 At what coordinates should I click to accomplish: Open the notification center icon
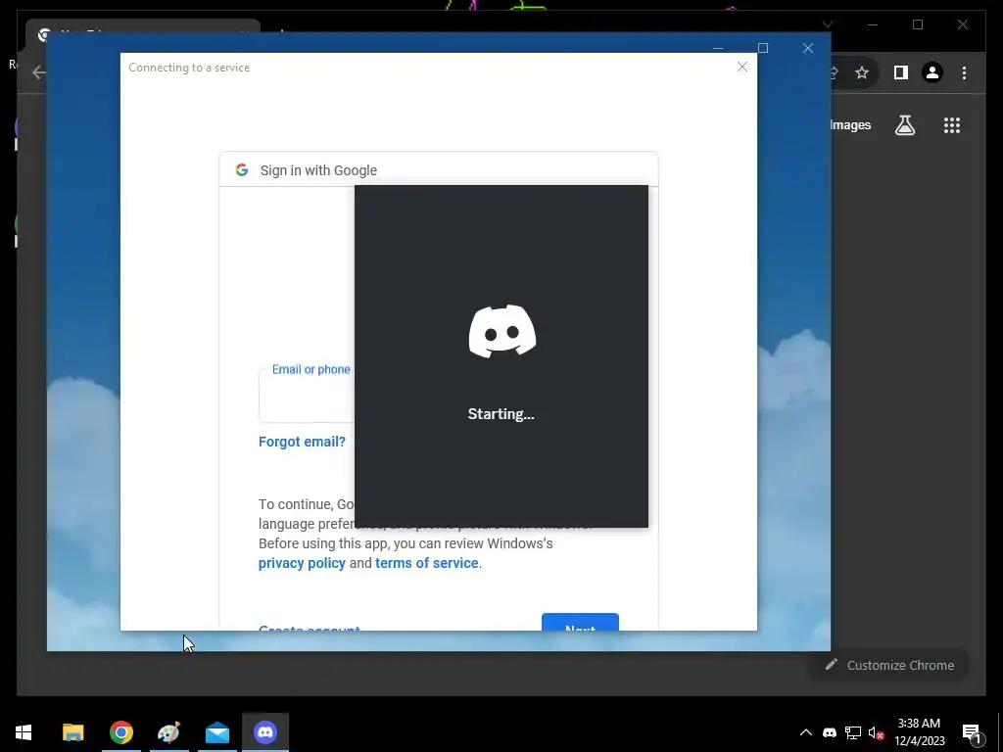click(973, 733)
